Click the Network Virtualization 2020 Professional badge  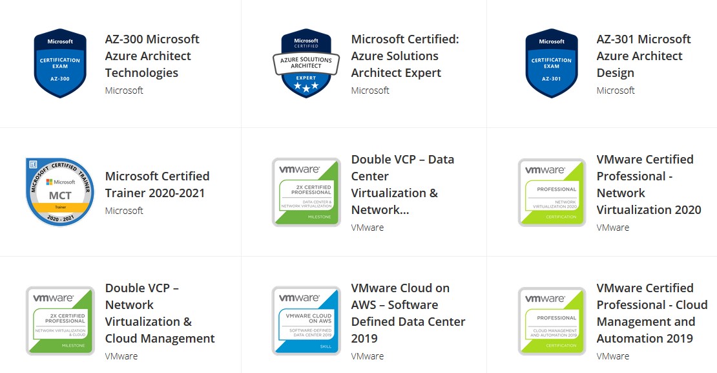pyautogui.click(x=552, y=192)
